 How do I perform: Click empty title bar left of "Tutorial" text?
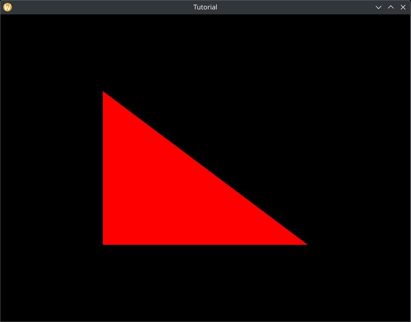point(102,7)
